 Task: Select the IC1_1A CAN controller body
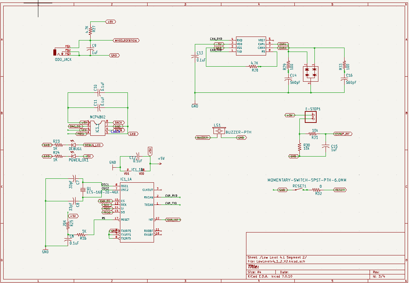(137, 212)
